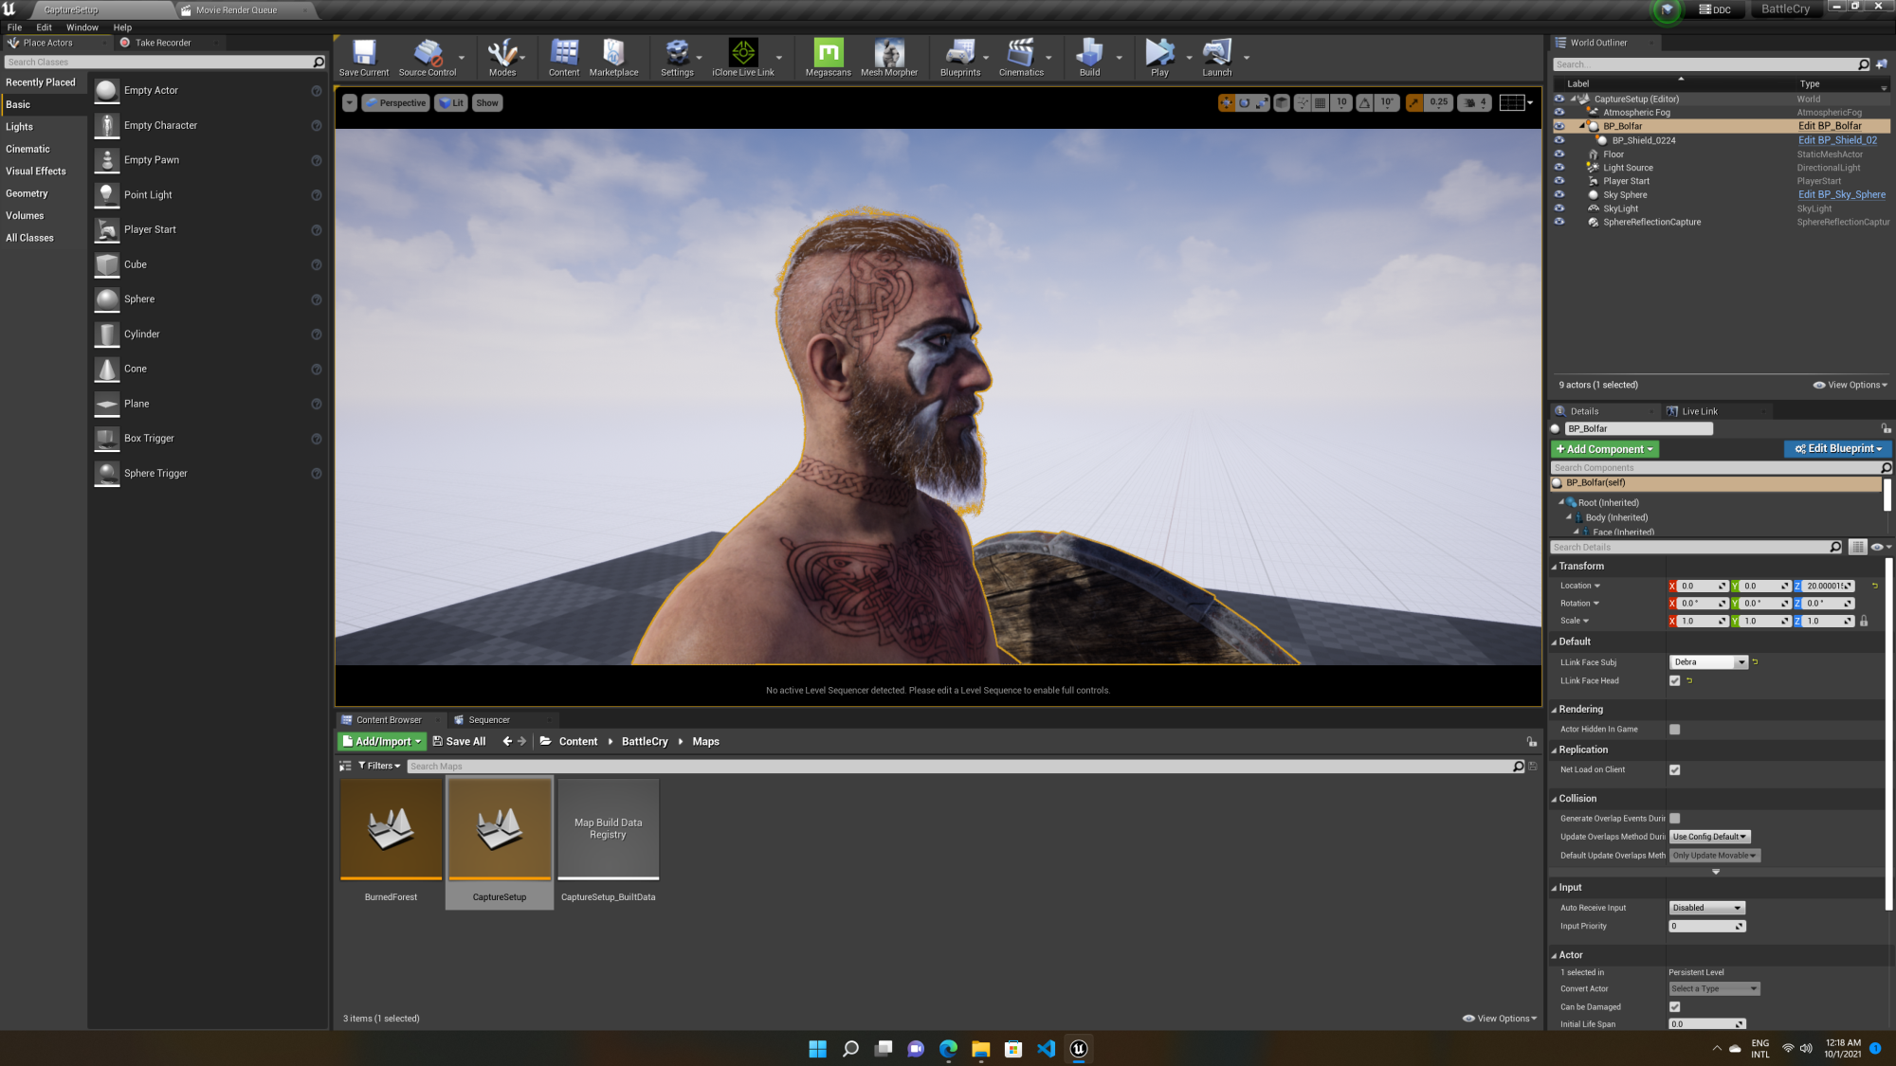Image resolution: width=1896 pixels, height=1066 pixels.
Task: Open File Explorer from the taskbar
Action: click(980, 1048)
